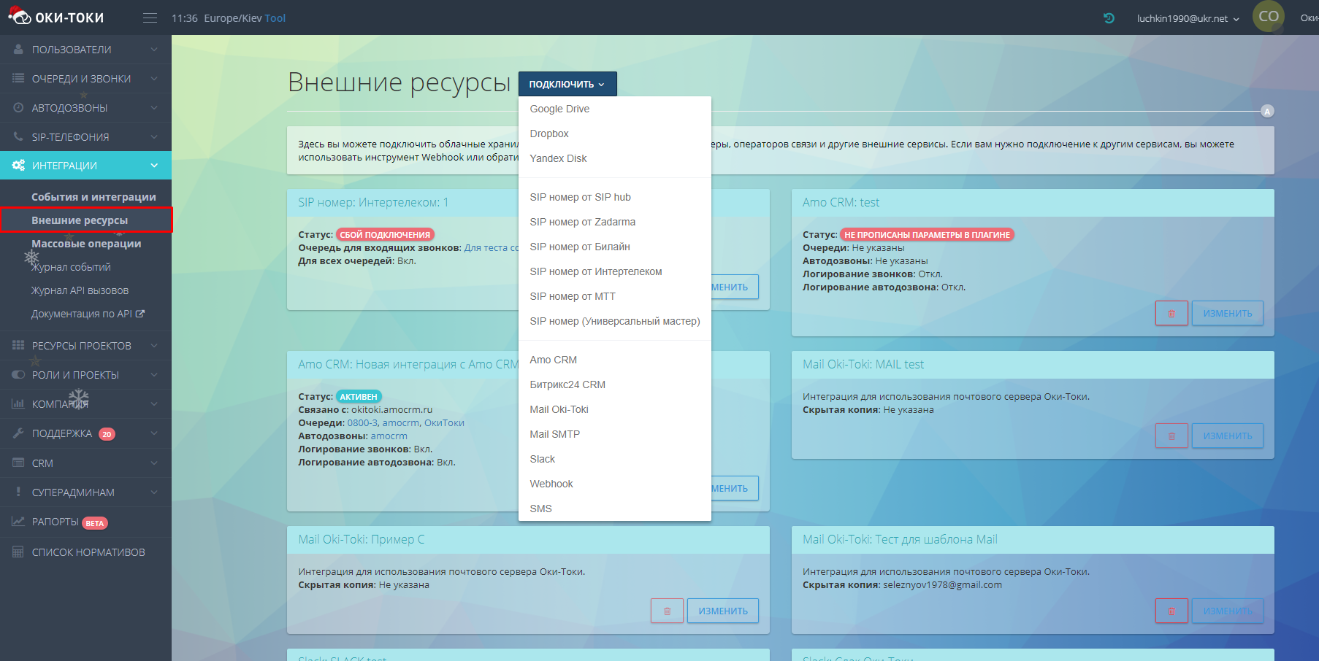Select Yandex Disk from connect menu
This screenshot has width=1319, height=661.
[x=615, y=158]
